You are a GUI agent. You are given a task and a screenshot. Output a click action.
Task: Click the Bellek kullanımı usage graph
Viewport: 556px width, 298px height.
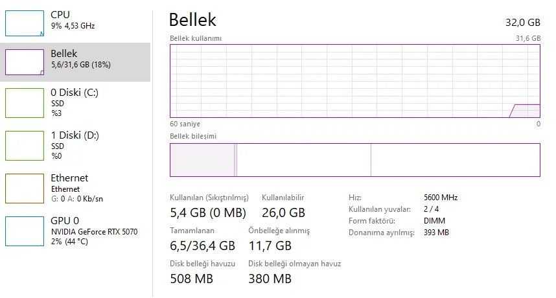354,81
